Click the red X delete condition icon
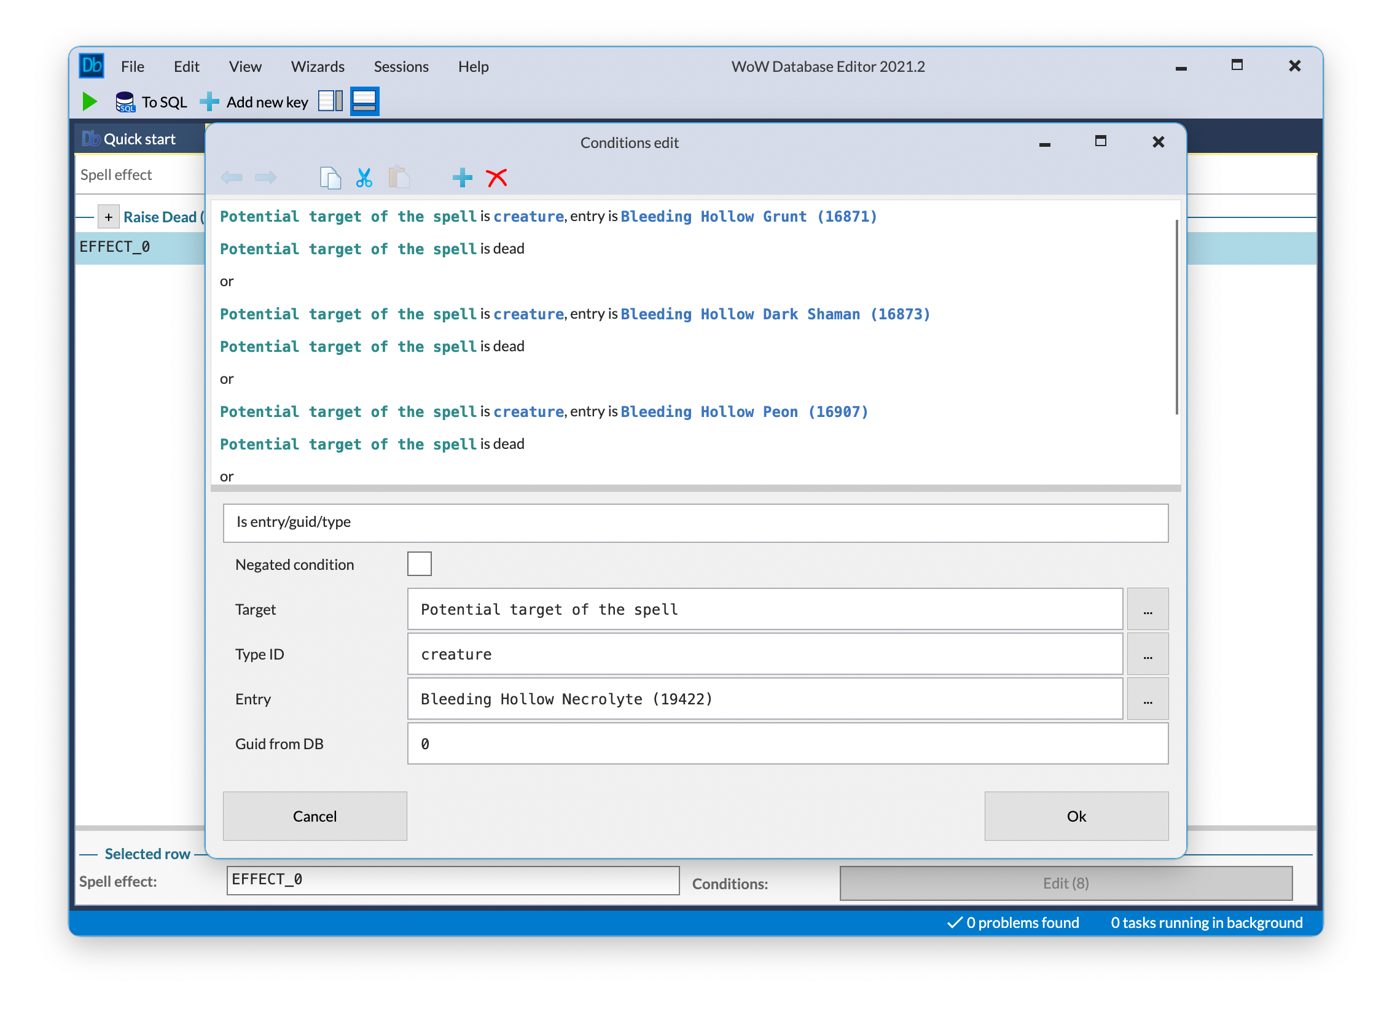Image resolution: width=1392 pixels, height=1028 pixels. click(x=497, y=178)
